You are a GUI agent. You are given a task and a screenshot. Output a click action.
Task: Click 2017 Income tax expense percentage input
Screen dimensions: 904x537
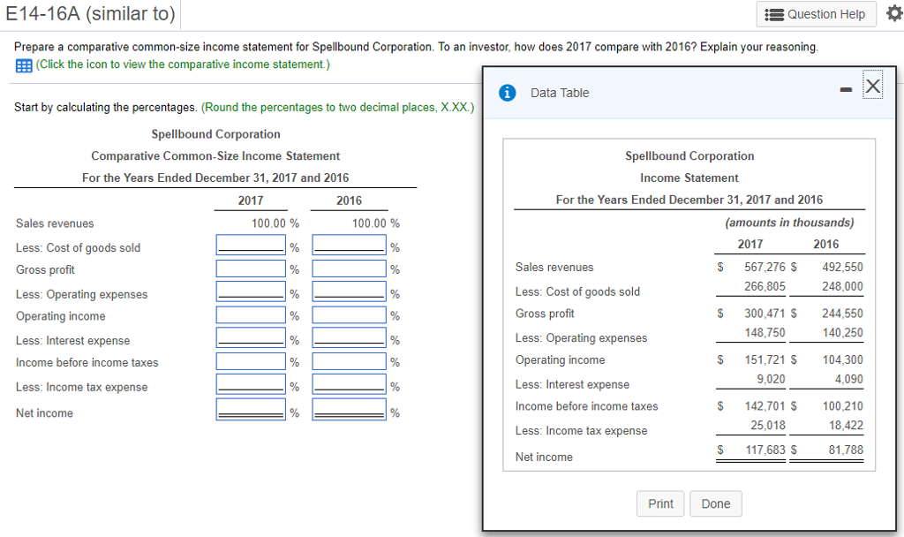click(x=252, y=385)
